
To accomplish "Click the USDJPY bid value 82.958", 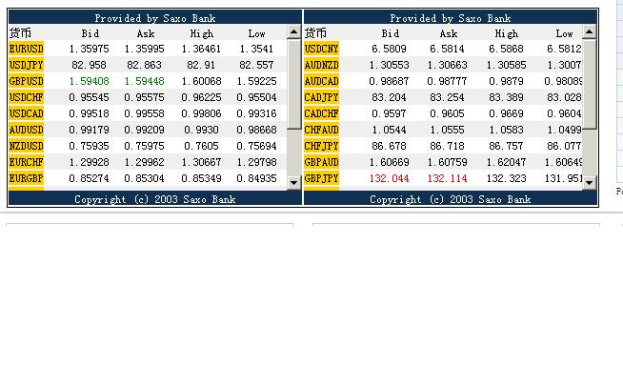I will (x=89, y=65).
